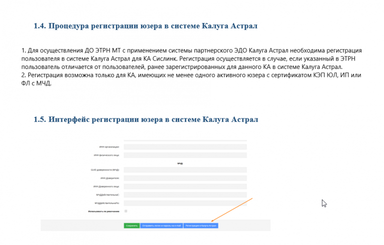Click the bold МЧД section label in form

click(180, 163)
